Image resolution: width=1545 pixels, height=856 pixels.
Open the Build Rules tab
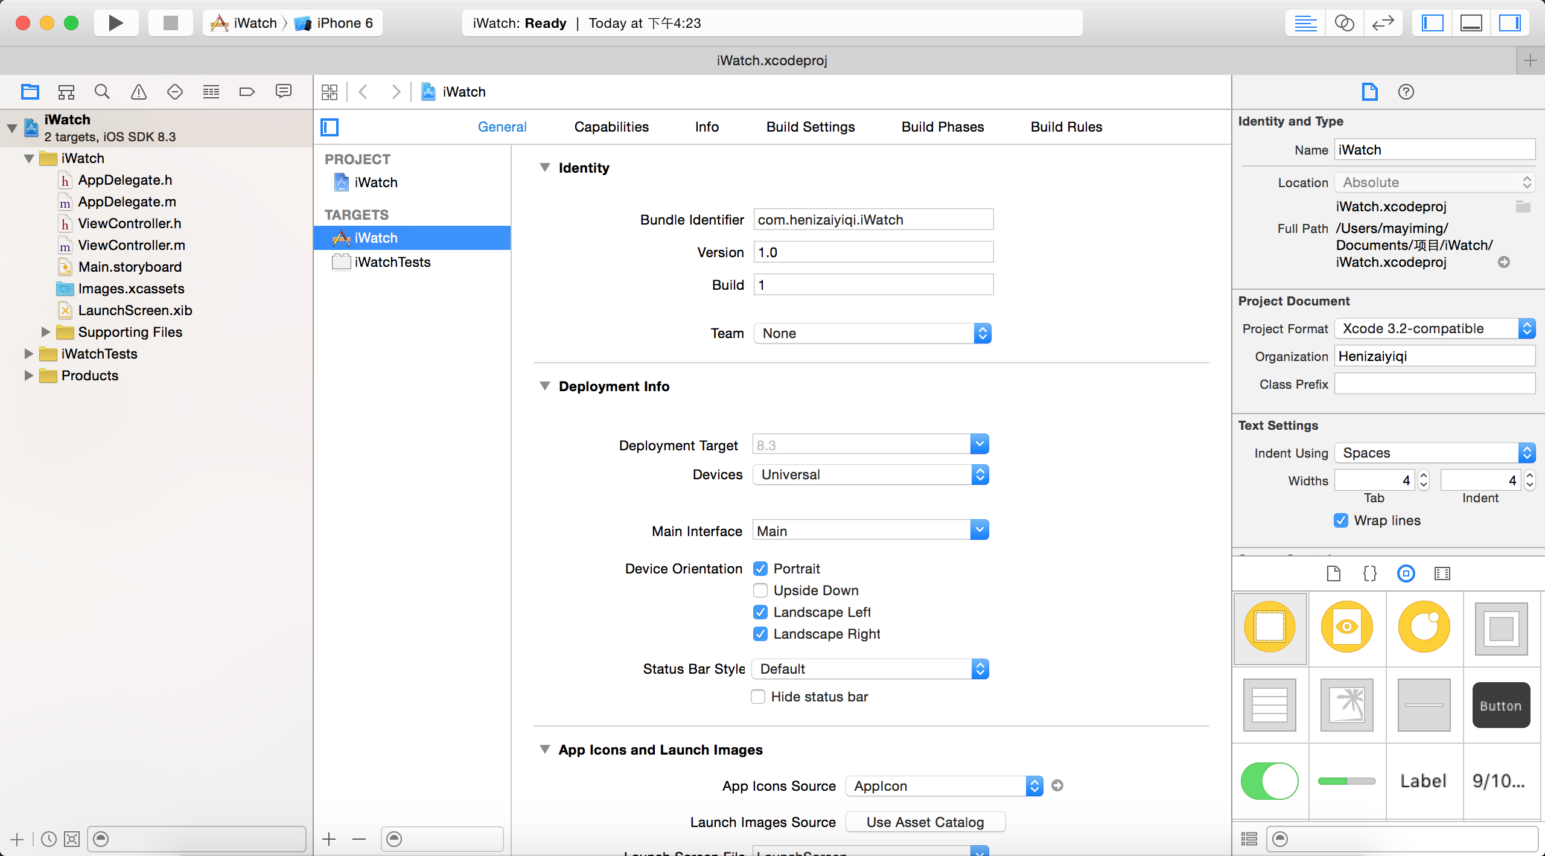tap(1066, 127)
